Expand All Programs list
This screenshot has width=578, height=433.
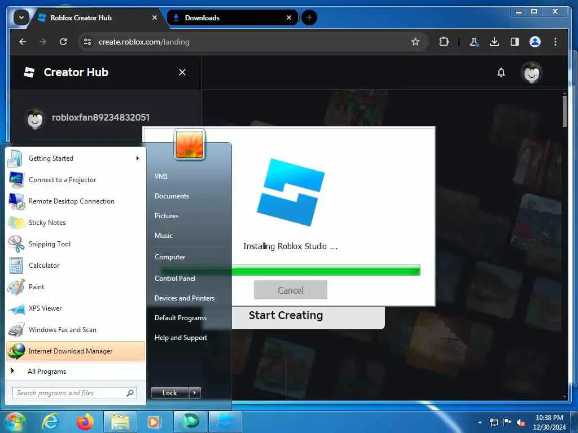(x=76, y=371)
